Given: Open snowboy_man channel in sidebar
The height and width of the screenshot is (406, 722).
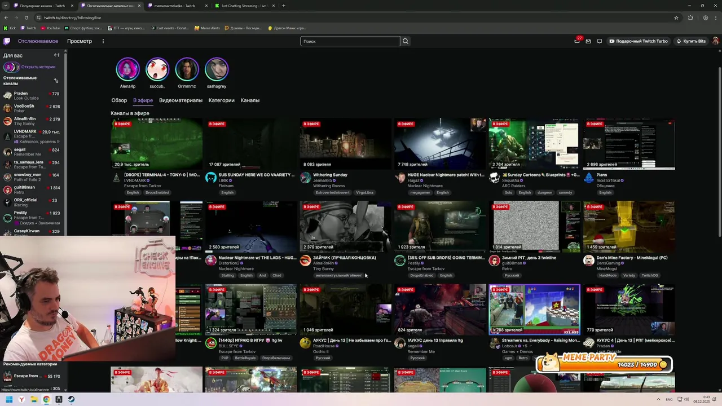Looking at the screenshot, I should click(x=32, y=177).
